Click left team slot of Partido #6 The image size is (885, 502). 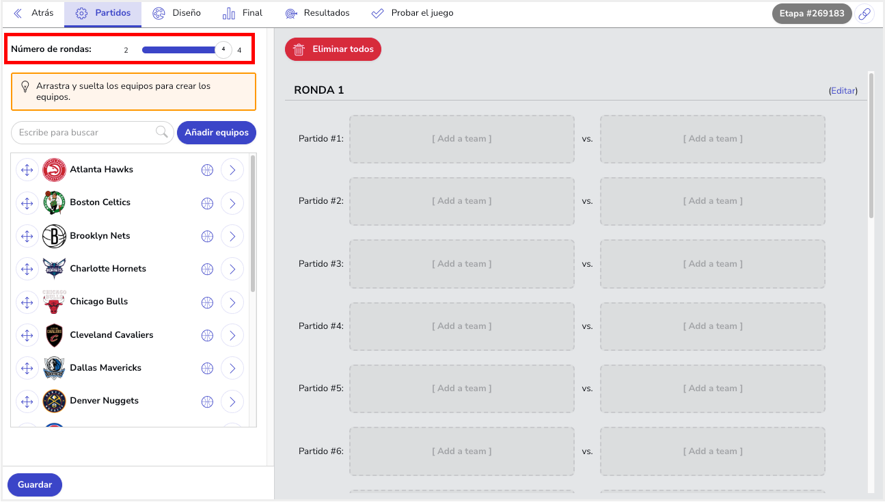(462, 451)
